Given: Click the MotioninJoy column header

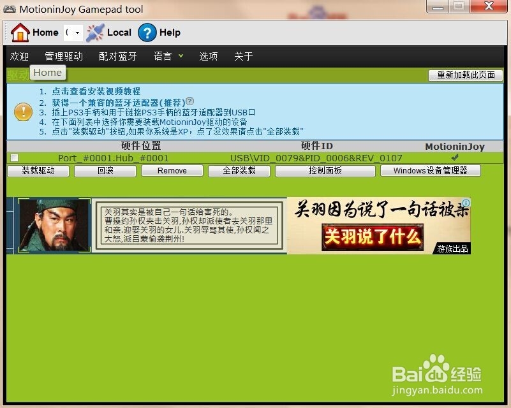Looking at the screenshot, I should [x=455, y=147].
